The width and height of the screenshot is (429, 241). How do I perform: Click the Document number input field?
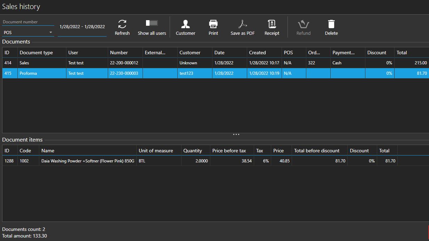click(x=28, y=22)
